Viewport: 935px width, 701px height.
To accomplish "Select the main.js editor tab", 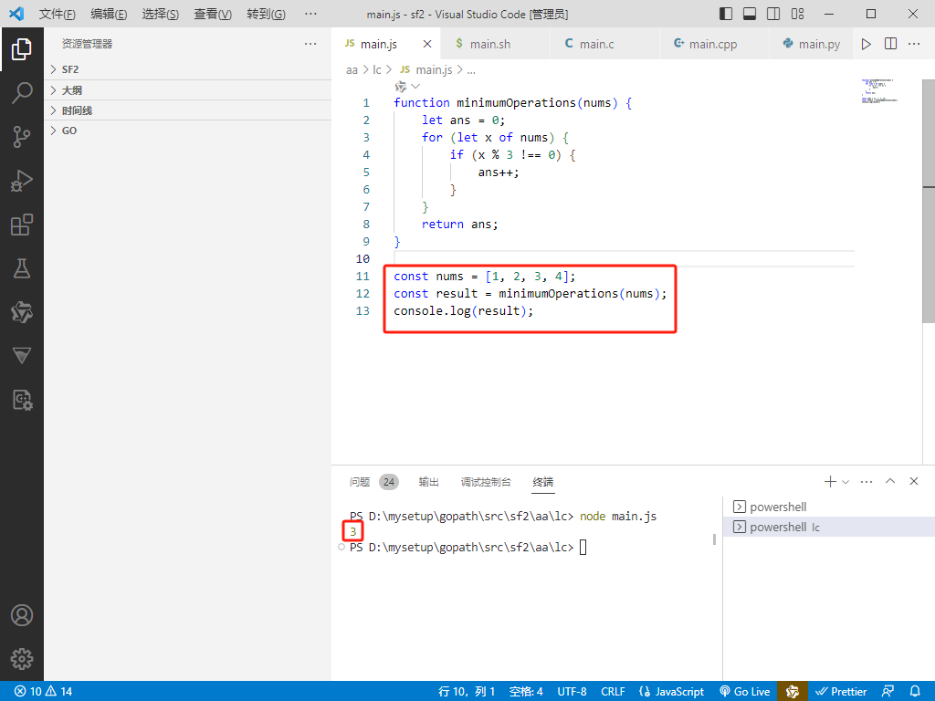I will pyautogui.click(x=386, y=44).
